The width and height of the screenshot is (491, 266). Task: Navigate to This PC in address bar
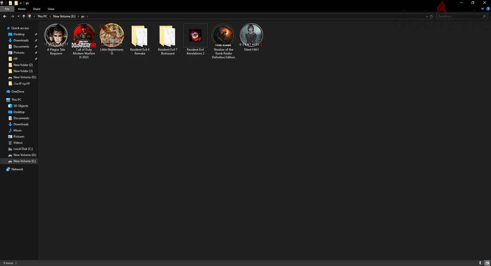(x=42, y=16)
